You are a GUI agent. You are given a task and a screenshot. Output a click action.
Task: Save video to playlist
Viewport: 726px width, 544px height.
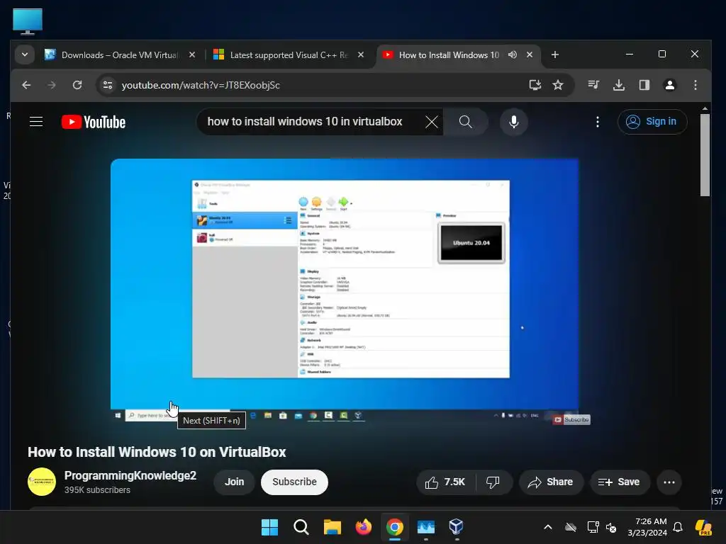[619, 482]
